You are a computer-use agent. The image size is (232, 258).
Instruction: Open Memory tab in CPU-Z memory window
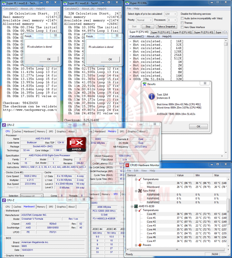pyautogui.click(x=112, y=131)
